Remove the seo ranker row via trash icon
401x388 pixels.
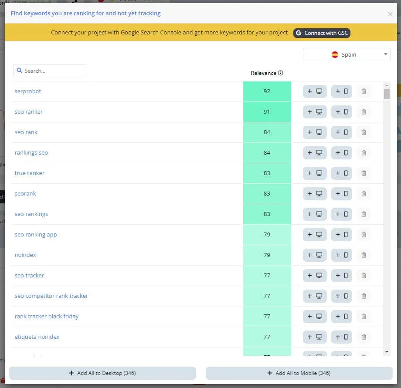click(364, 112)
